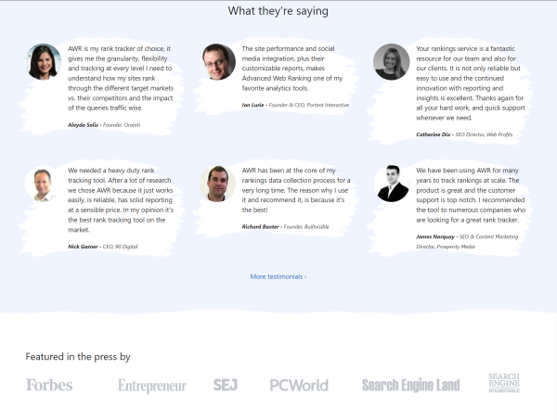Screen dimensions: 557x420
Task: Click the PCWorld press logo
Action: (x=299, y=385)
